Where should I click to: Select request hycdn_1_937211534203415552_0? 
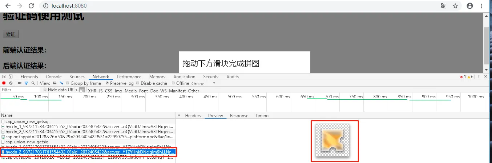[x=88, y=126]
